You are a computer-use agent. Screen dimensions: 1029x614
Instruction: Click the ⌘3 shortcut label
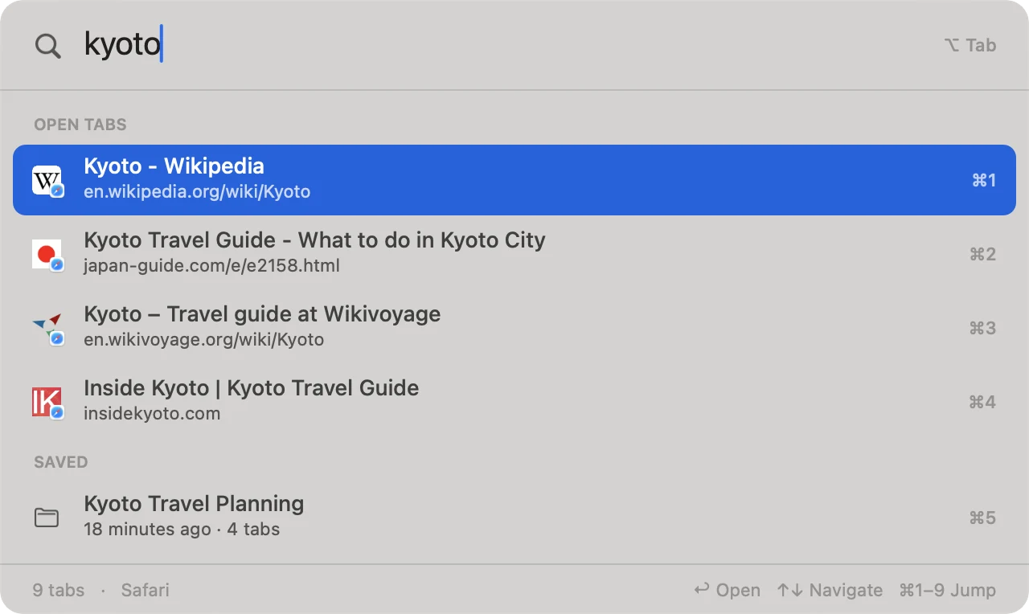tap(983, 328)
